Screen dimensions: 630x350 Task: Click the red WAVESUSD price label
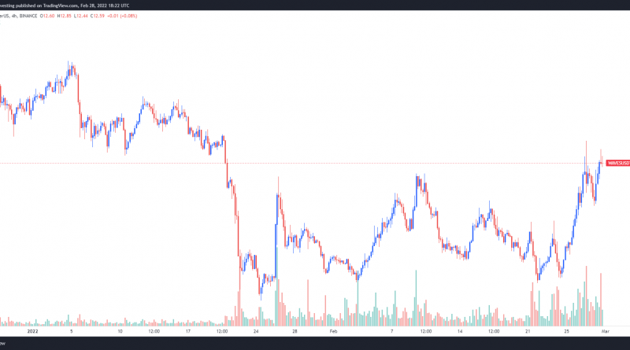click(x=617, y=163)
